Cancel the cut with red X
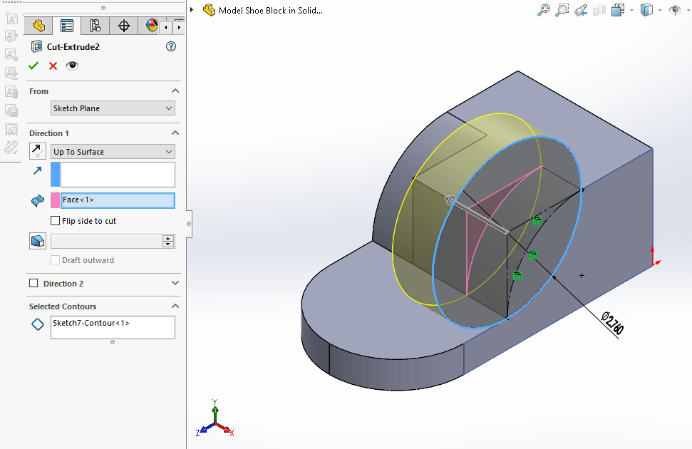 [x=53, y=66]
